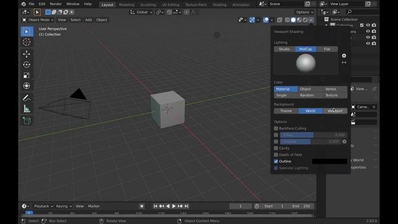Screen dimensions: 398x224
Task: Set background to Theme
Action: pos(286,111)
